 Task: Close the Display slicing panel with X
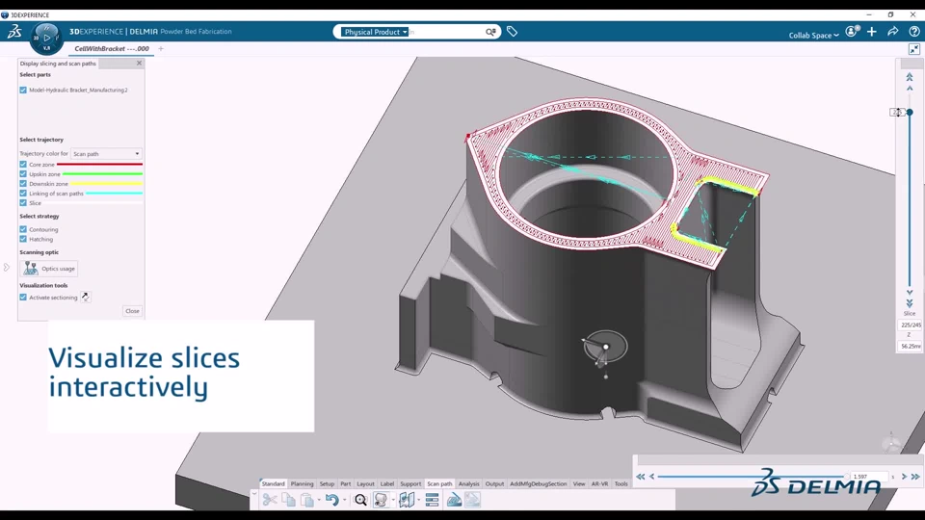[x=139, y=64]
